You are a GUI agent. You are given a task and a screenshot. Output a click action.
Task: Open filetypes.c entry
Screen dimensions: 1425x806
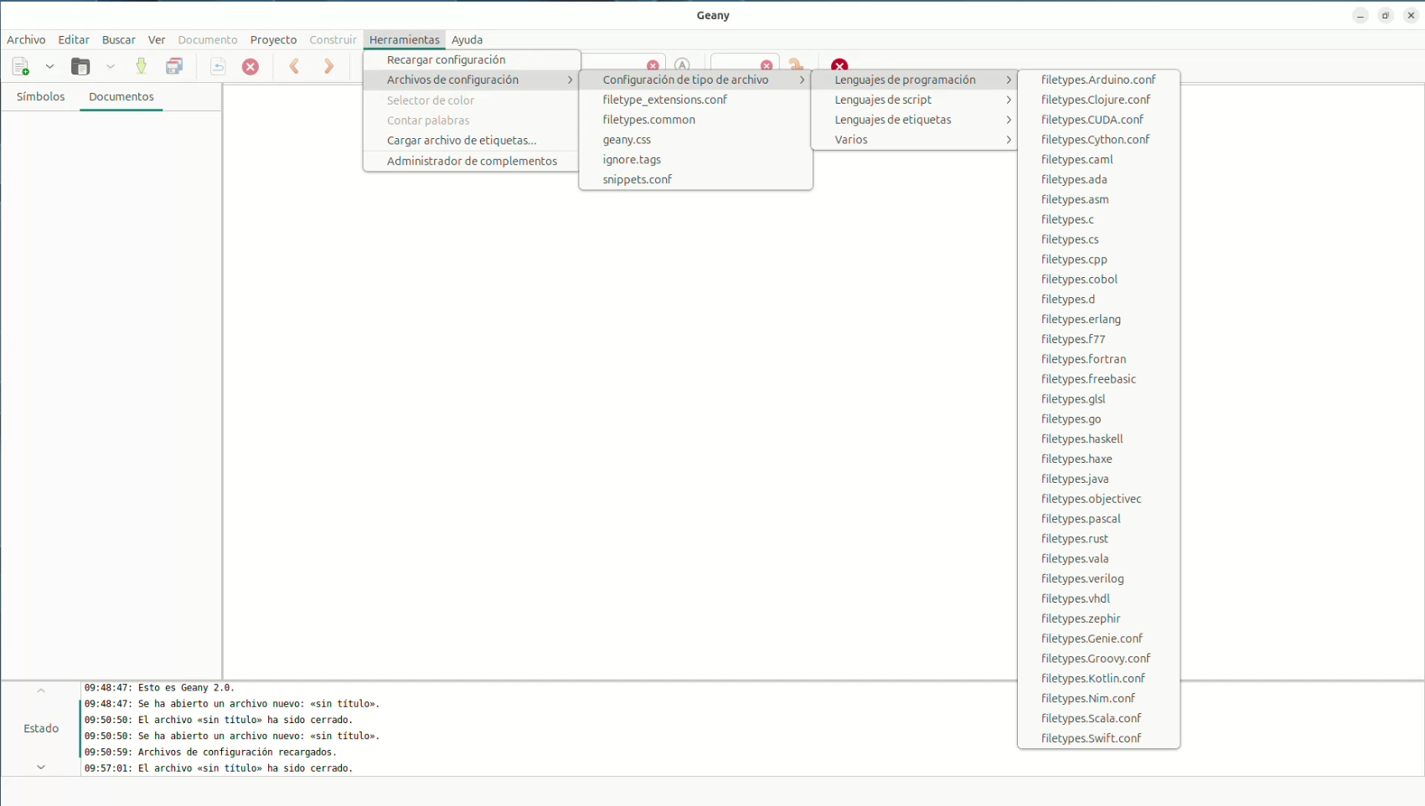click(x=1098, y=219)
